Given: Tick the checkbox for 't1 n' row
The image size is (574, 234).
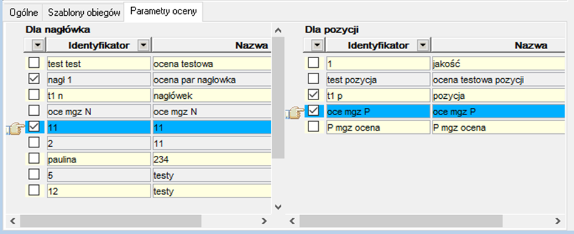Looking at the screenshot, I should click(34, 95).
